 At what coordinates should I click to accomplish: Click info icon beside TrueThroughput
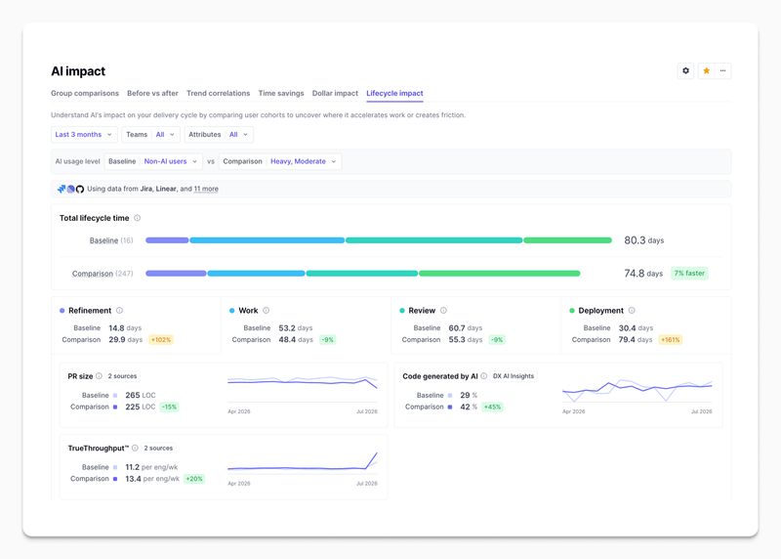coord(135,448)
